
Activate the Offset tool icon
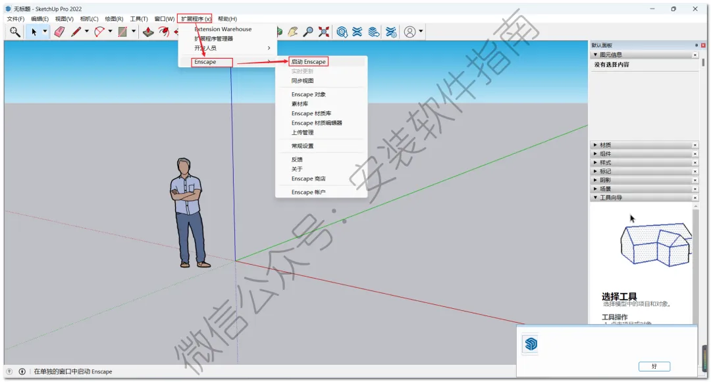click(164, 32)
